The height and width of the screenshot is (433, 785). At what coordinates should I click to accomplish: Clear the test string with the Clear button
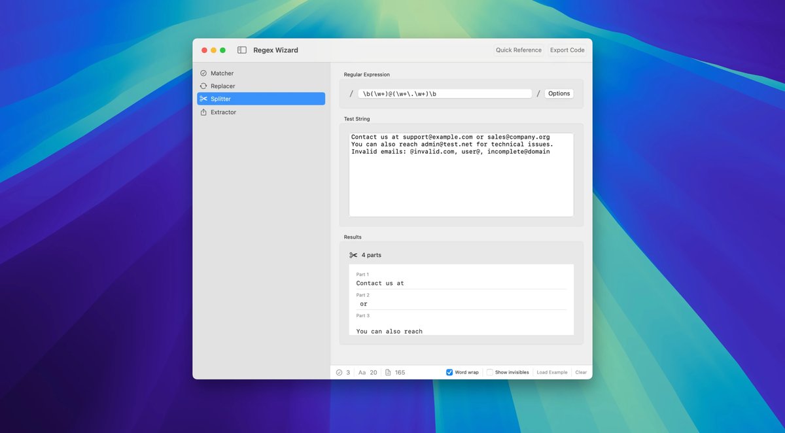(x=581, y=372)
